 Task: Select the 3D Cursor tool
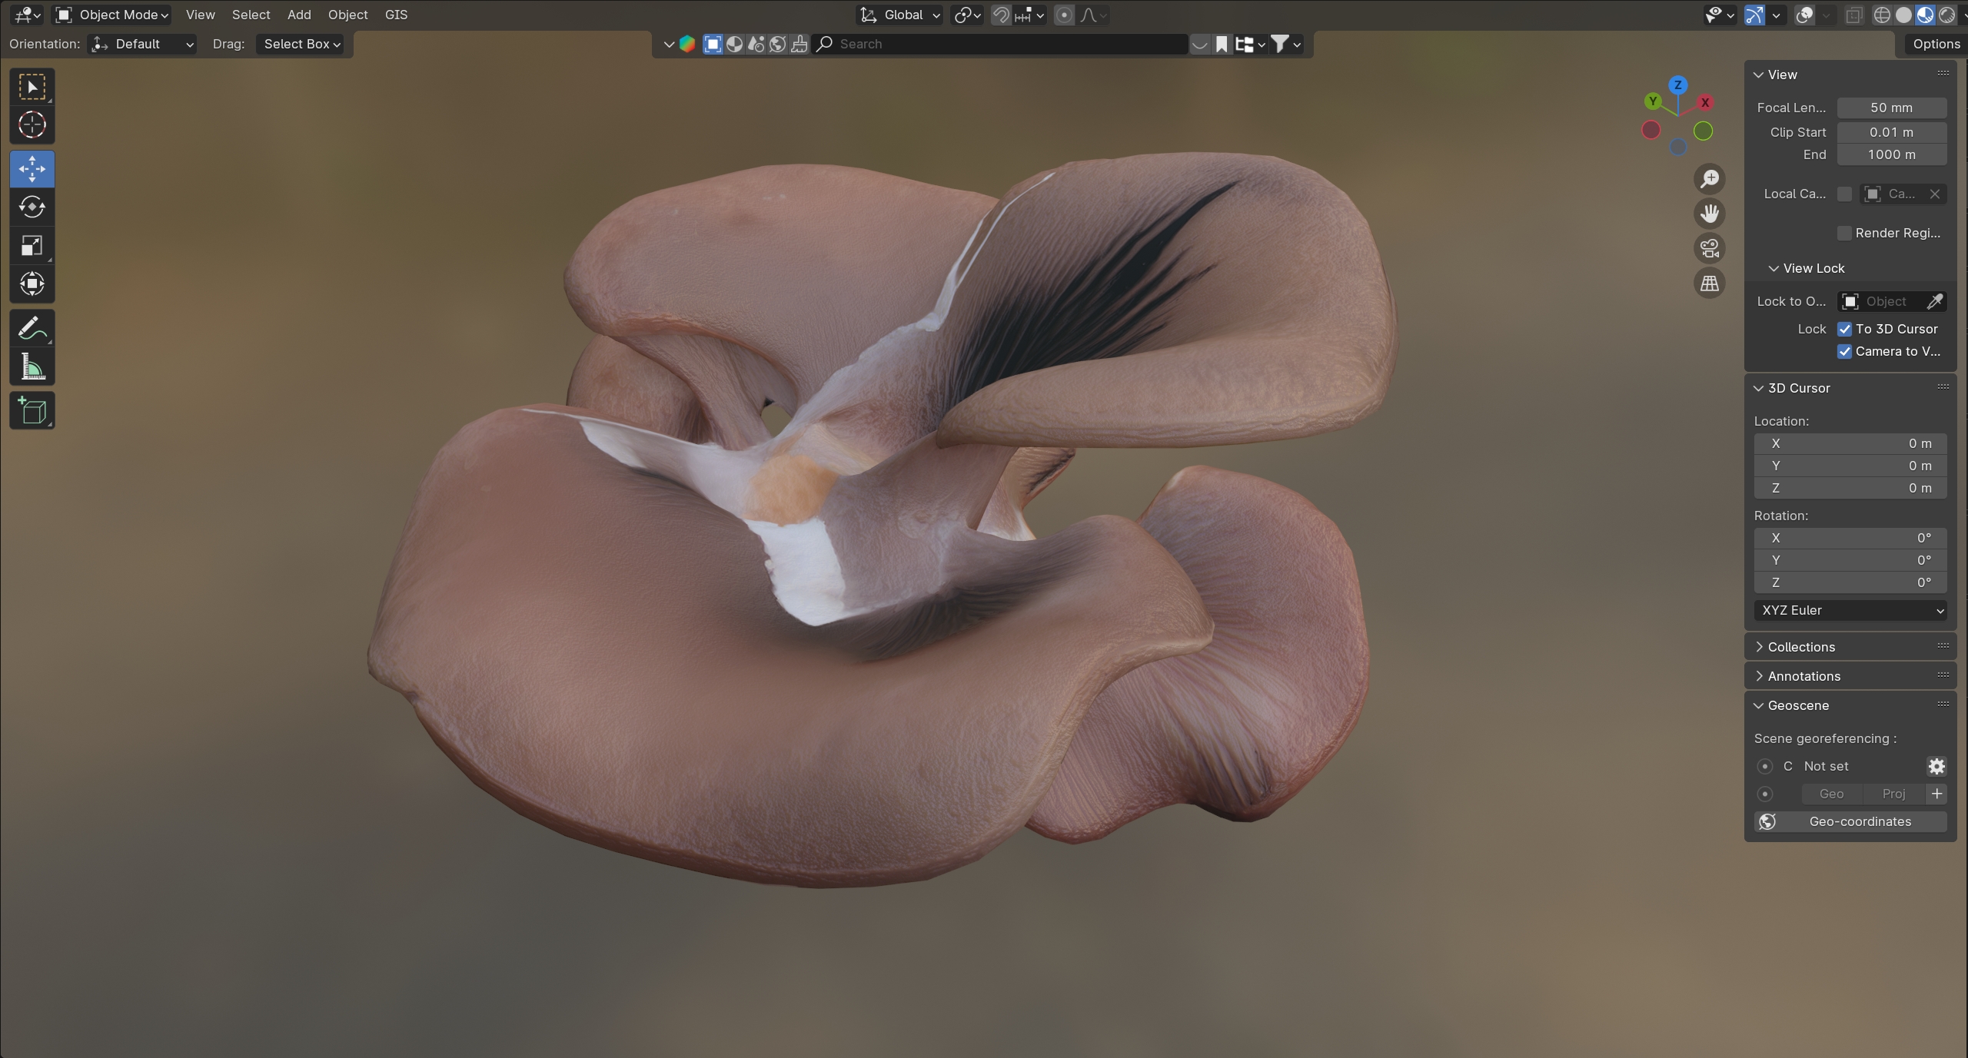[32, 124]
